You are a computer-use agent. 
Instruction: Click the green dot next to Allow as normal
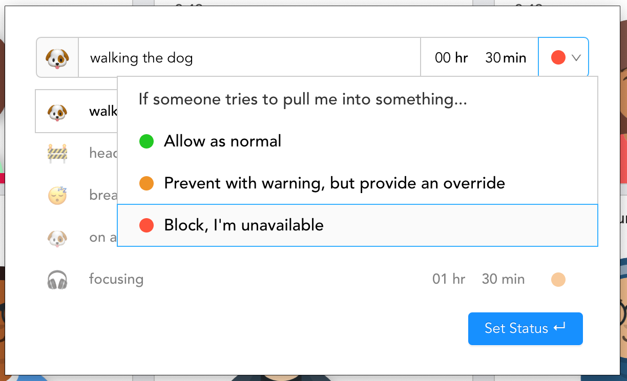[x=147, y=141]
